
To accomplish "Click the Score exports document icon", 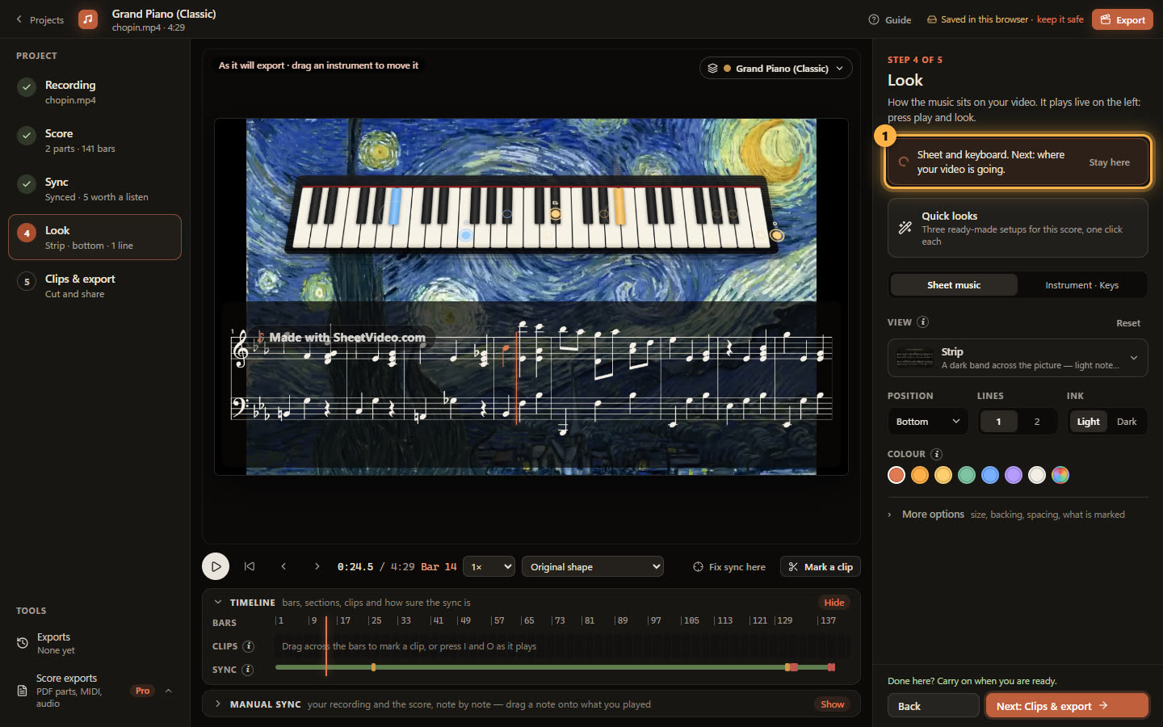I will [22, 691].
